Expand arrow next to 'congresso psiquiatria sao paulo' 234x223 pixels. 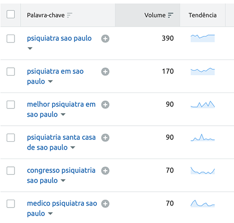(63, 180)
